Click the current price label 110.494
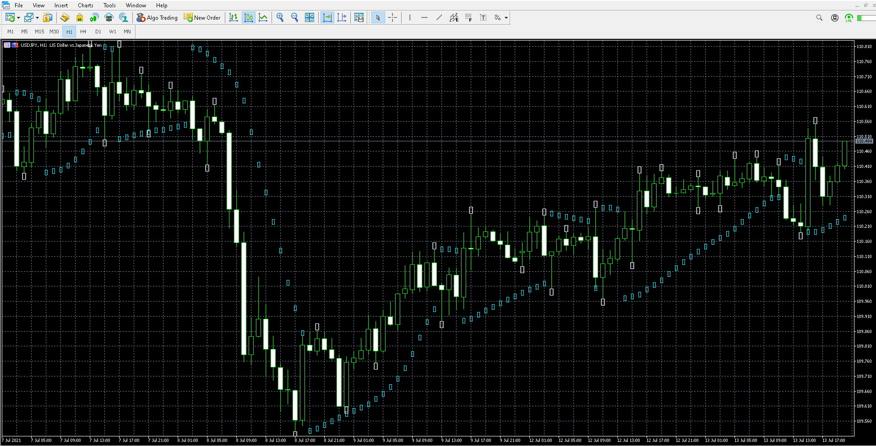The image size is (876, 446). click(x=865, y=141)
